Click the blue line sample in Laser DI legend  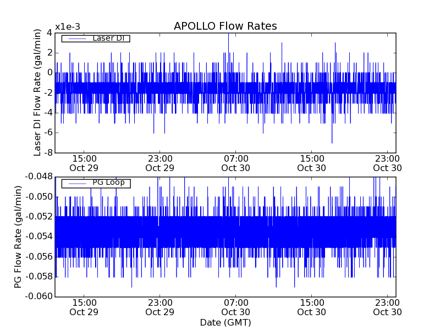(x=77, y=38)
